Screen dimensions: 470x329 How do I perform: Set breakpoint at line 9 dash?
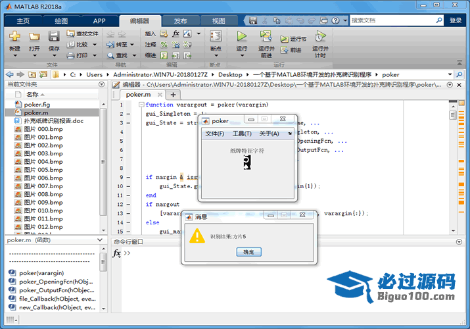[128, 177]
